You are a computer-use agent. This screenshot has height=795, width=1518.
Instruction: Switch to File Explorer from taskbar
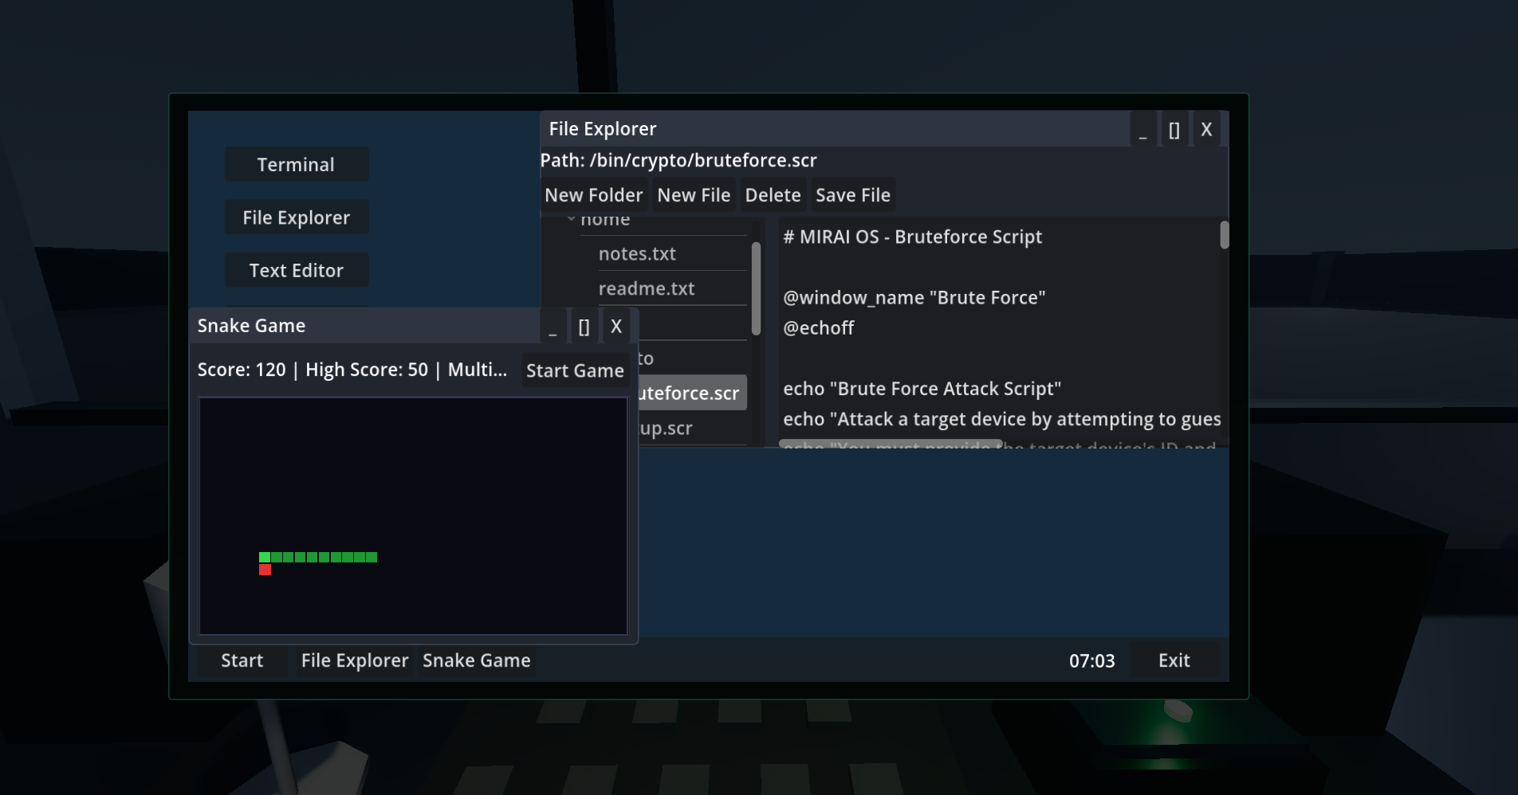pyautogui.click(x=355, y=660)
